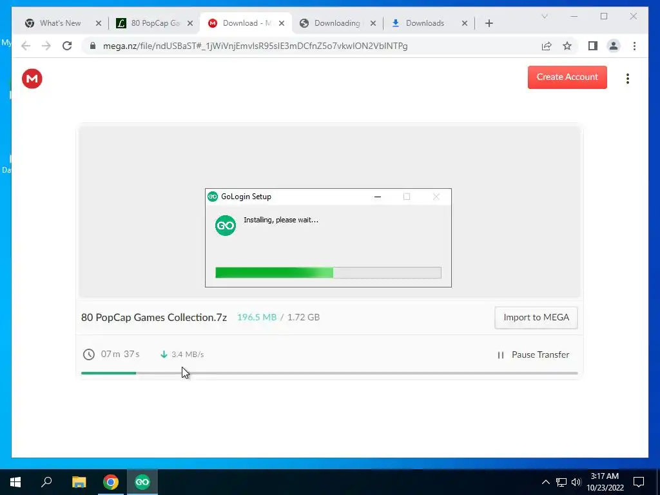The image size is (660, 495).
Task: Minimize the GoLogin Setup window
Action: pos(378,197)
